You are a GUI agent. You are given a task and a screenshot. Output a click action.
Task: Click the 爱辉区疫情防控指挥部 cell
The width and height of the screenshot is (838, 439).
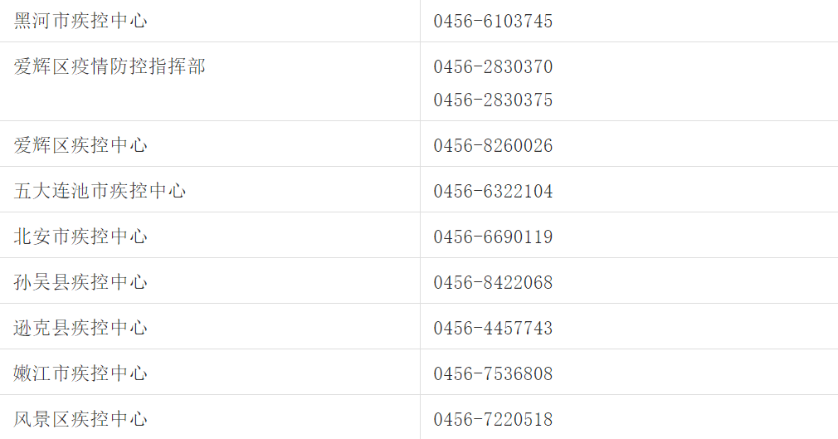[x=110, y=66]
